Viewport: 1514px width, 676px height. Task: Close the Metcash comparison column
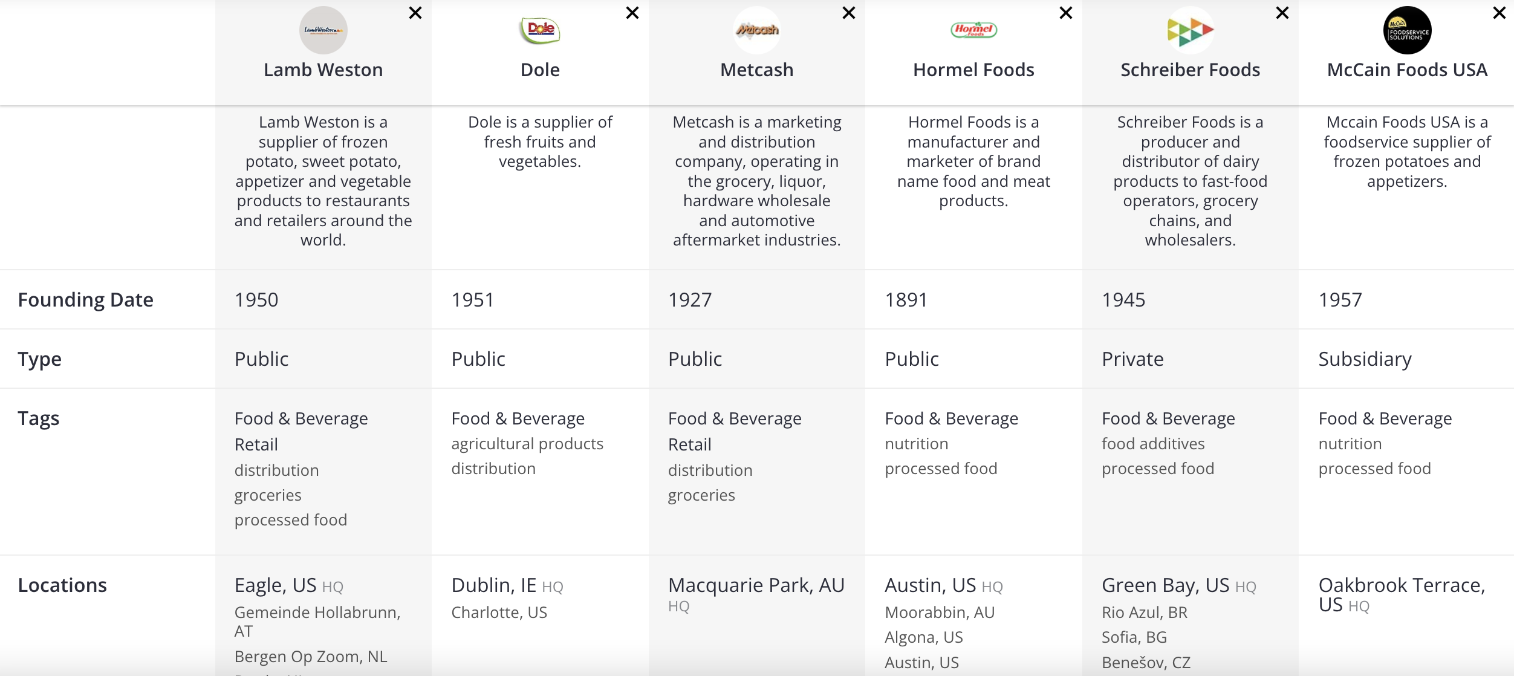(849, 13)
